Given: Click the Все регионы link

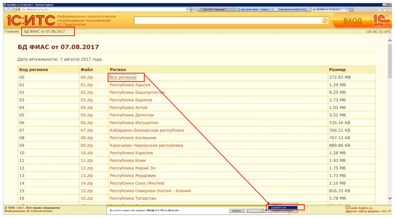Looking at the screenshot, I should pyautogui.click(x=123, y=77).
